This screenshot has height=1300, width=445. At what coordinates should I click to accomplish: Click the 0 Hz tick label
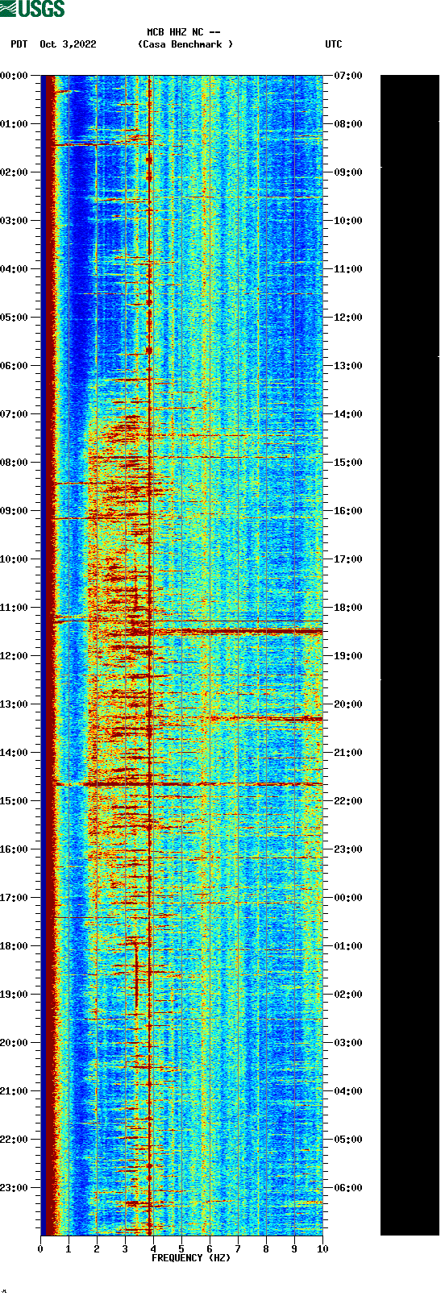point(40,1249)
